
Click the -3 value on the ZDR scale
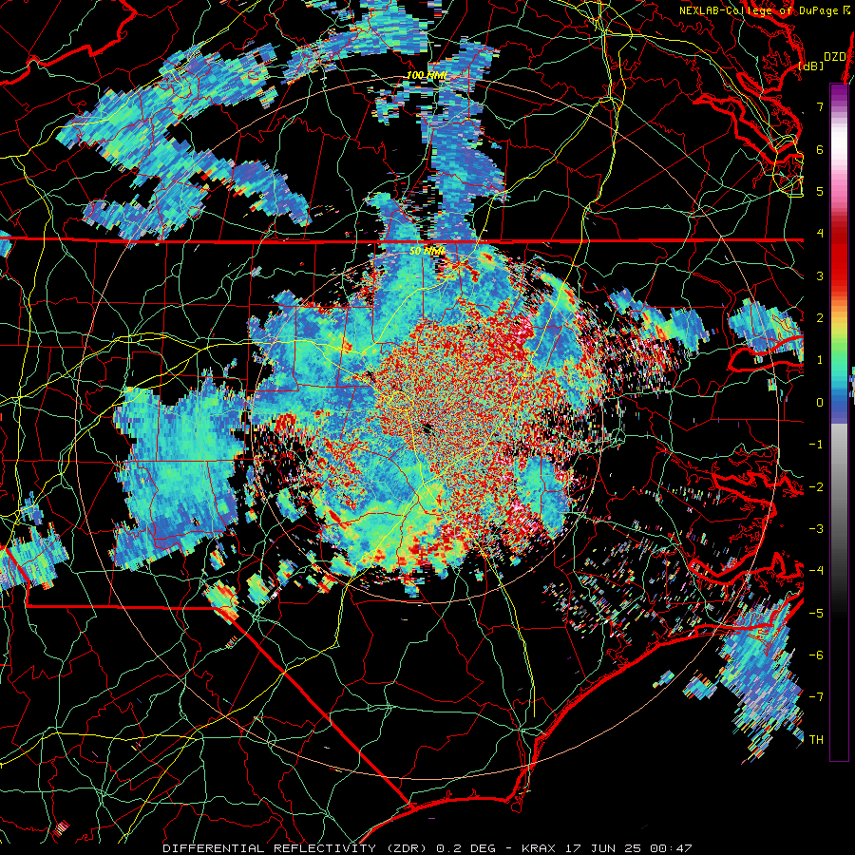tap(816, 529)
